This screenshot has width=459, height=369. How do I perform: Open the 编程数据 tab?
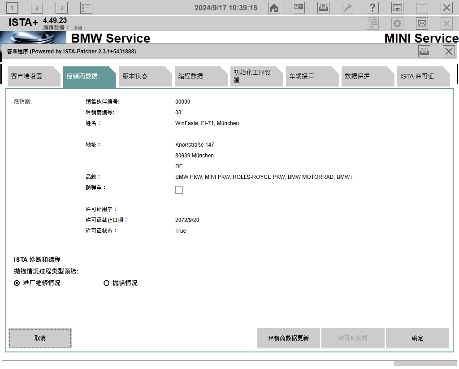(x=201, y=76)
